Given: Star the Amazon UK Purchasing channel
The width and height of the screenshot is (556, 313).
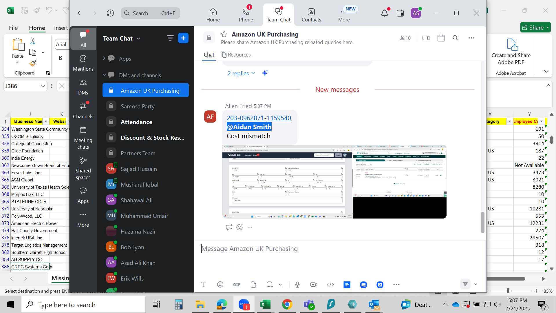Looking at the screenshot, I should coord(224,34).
